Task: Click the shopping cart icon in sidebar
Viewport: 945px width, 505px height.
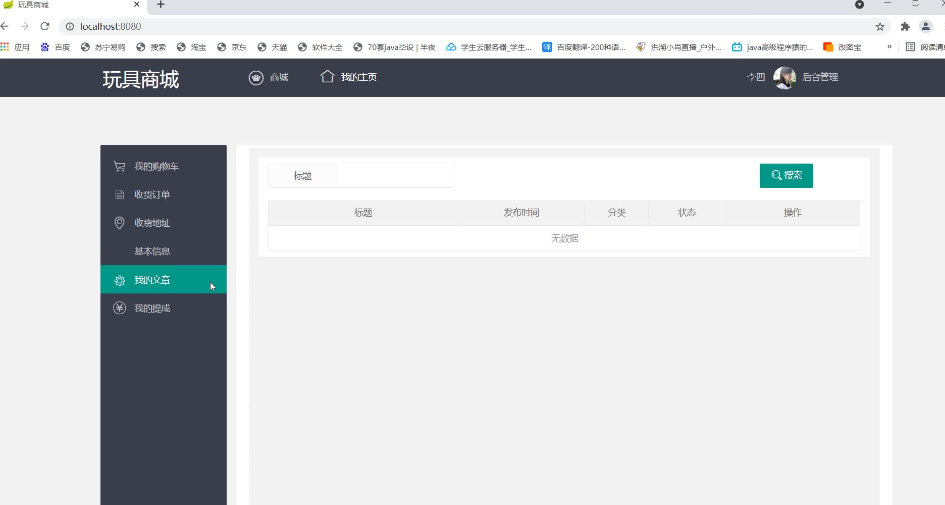Action: [120, 166]
